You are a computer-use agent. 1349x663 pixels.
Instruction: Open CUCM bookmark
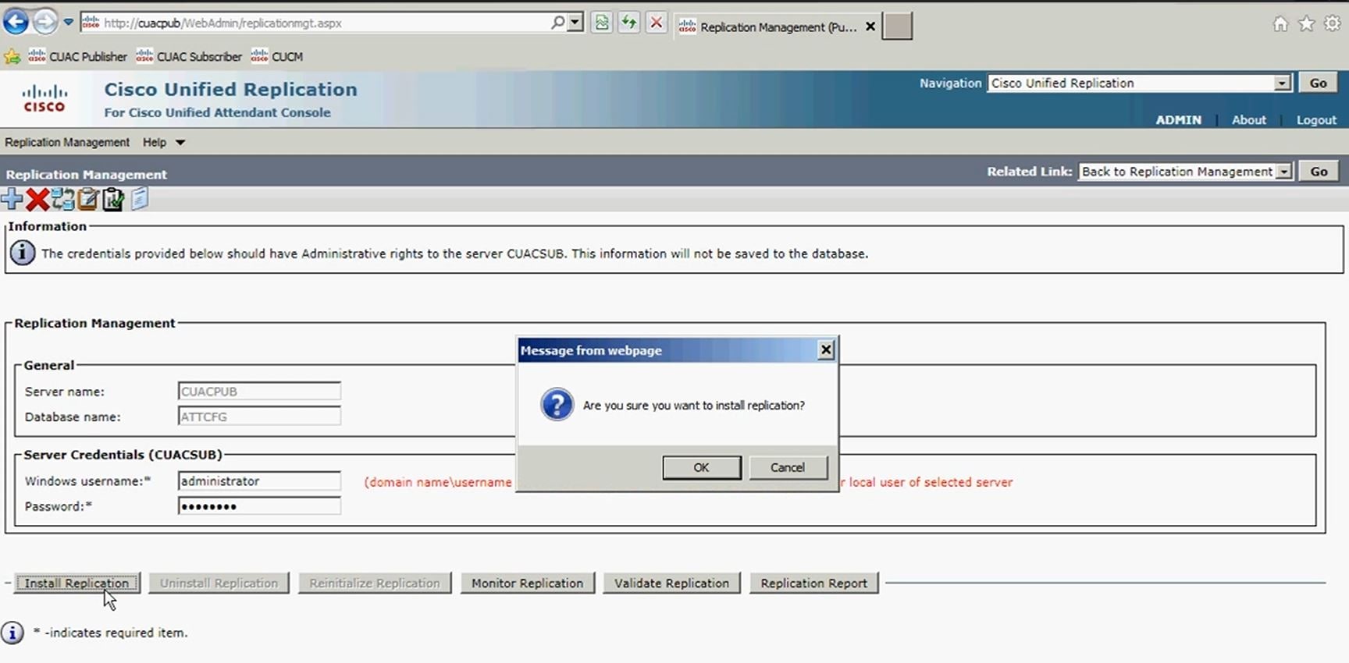pos(277,56)
